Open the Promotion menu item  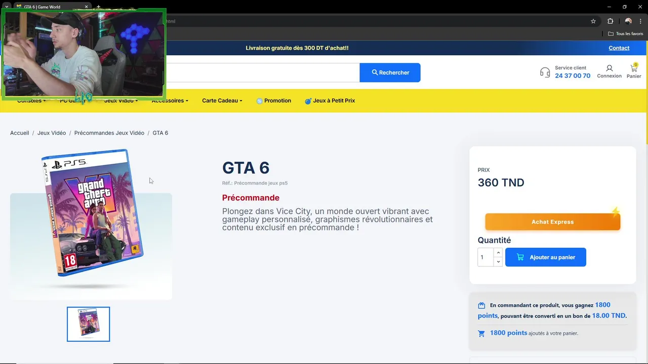pos(273,101)
